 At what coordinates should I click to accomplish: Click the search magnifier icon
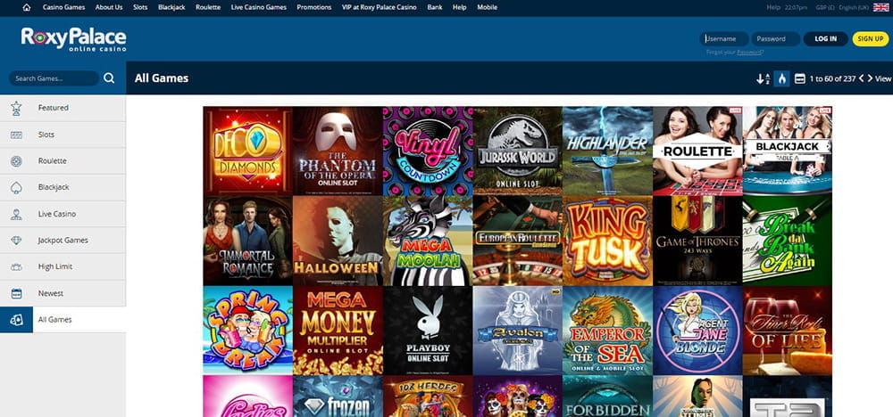pyautogui.click(x=109, y=78)
